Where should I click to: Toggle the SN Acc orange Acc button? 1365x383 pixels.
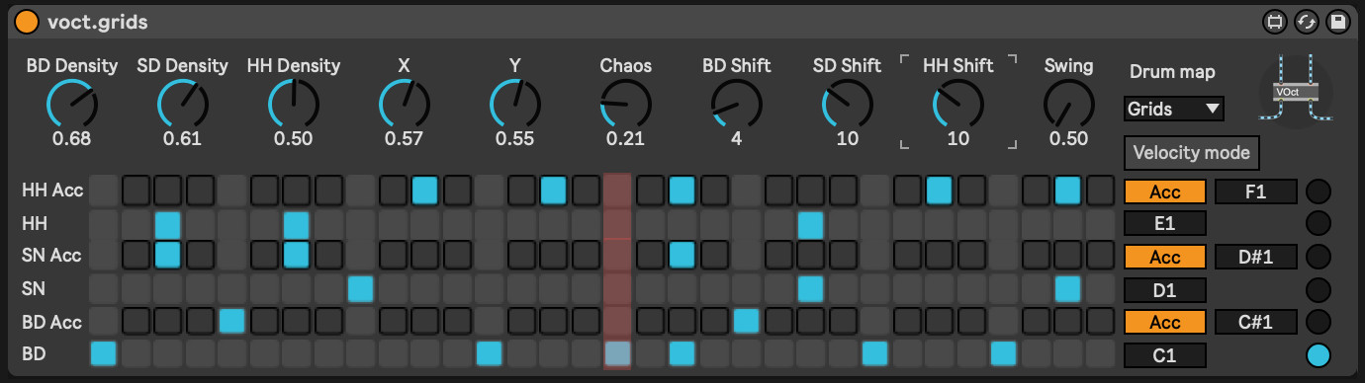pos(1165,257)
